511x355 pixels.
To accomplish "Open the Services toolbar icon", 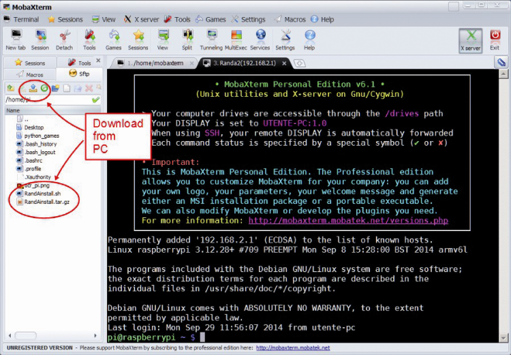I will tap(260, 40).
